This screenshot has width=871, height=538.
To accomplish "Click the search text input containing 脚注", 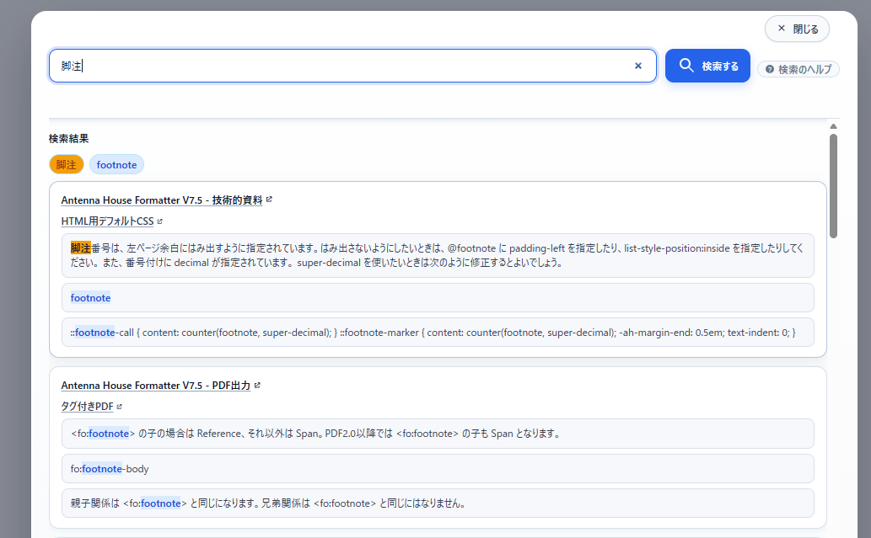I will click(352, 66).
